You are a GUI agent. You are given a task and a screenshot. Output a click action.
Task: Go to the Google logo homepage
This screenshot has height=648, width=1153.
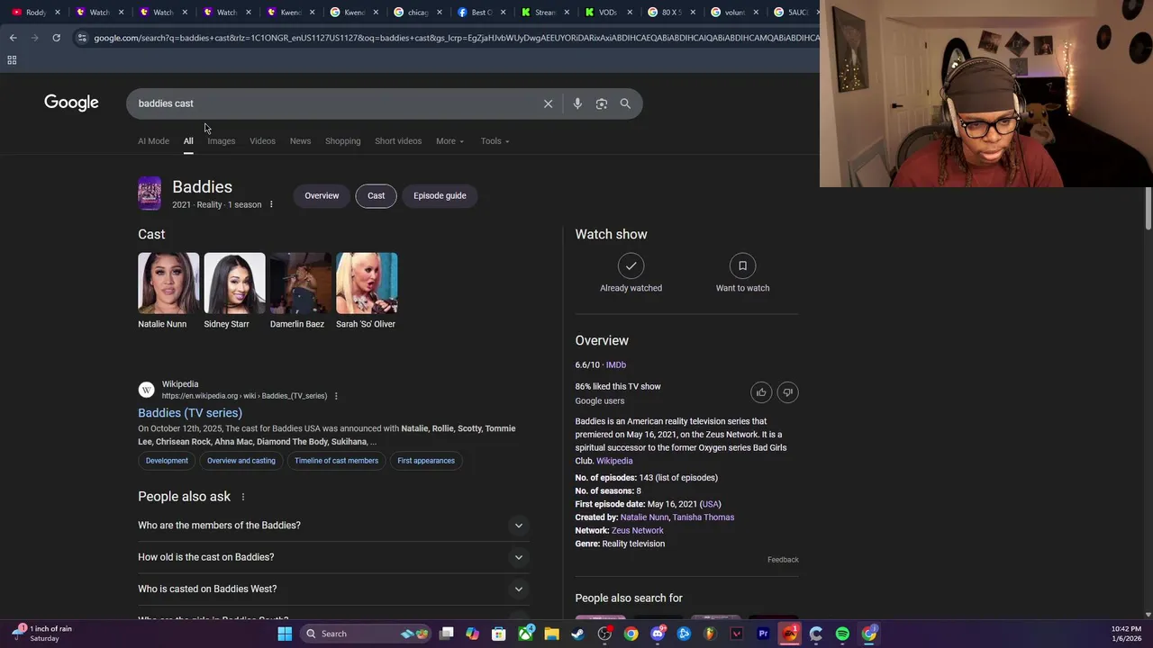pyautogui.click(x=71, y=103)
